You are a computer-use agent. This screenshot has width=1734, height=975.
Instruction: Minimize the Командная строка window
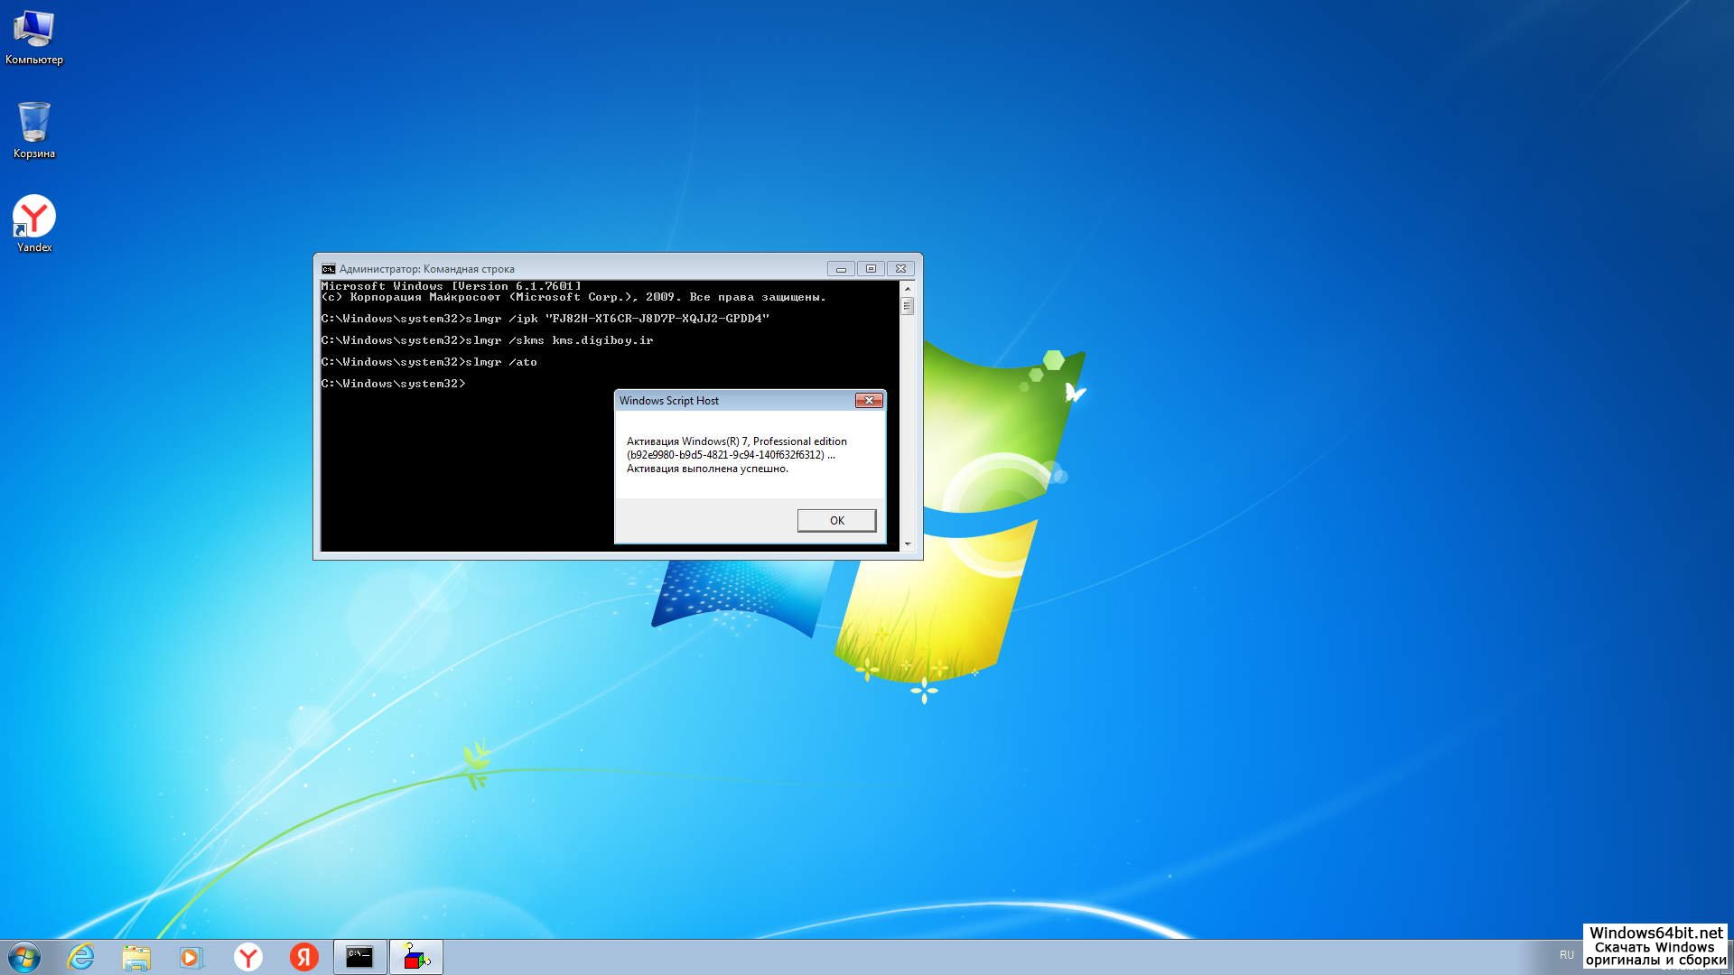(x=841, y=269)
